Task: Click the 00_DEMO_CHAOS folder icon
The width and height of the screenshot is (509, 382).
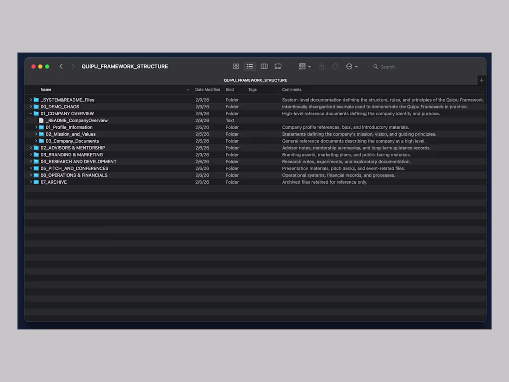Action: click(x=36, y=106)
